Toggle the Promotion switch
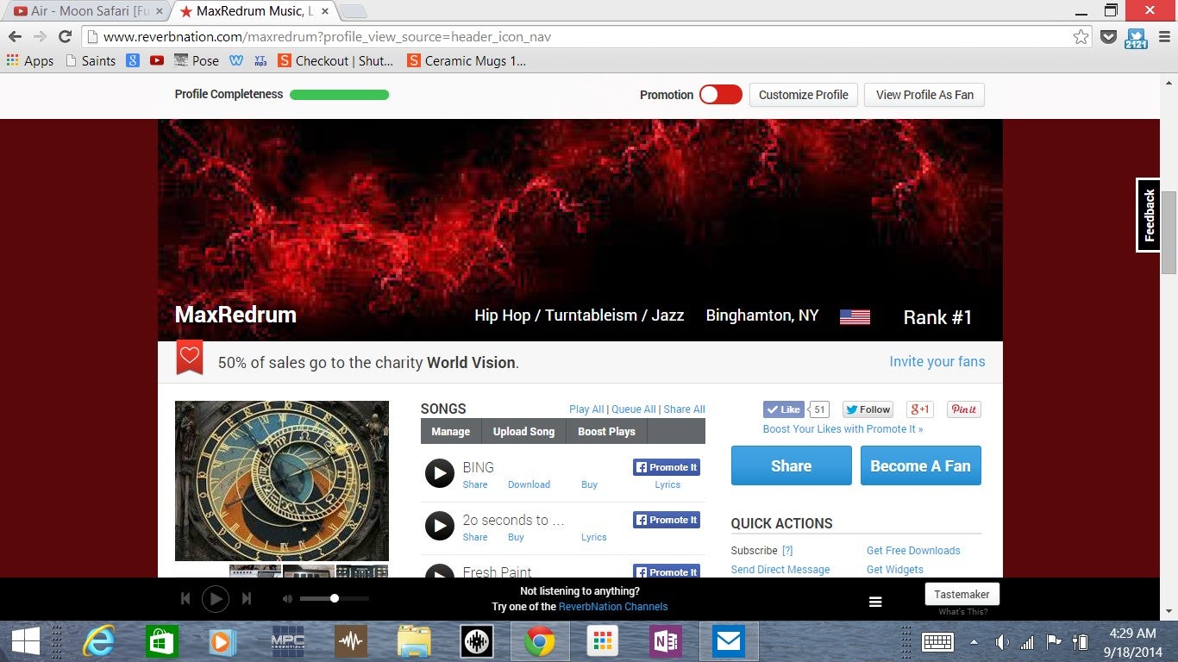 720,95
